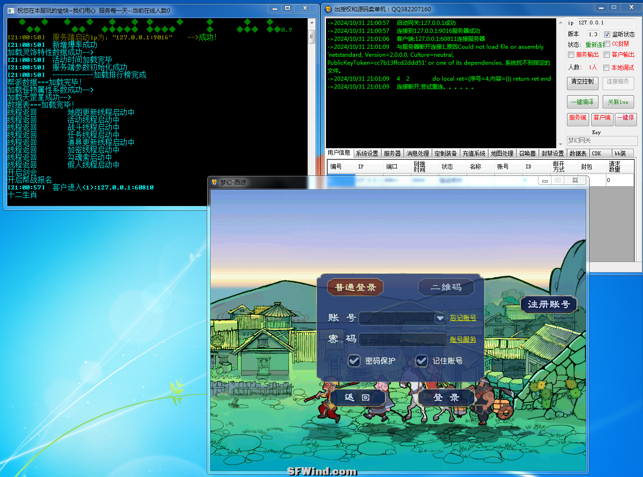Open the 消息处理 tab
This screenshot has width=643, height=477.
pyautogui.click(x=417, y=153)
